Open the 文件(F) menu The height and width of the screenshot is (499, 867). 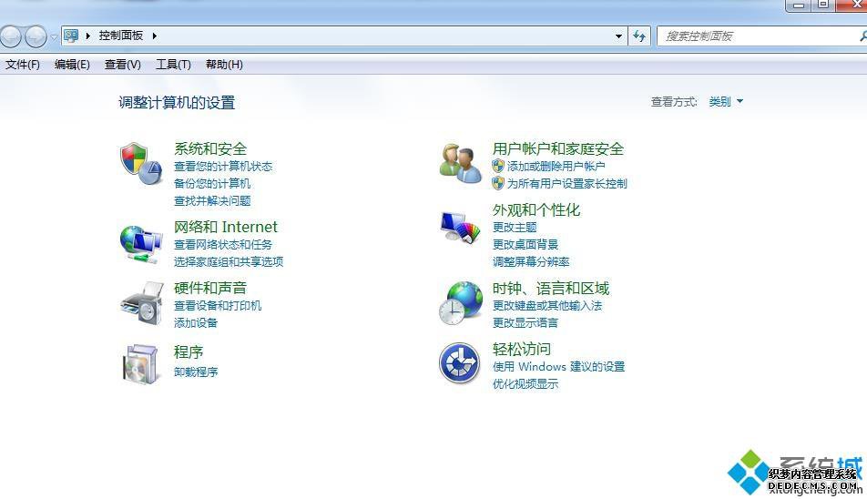(23, 65)
